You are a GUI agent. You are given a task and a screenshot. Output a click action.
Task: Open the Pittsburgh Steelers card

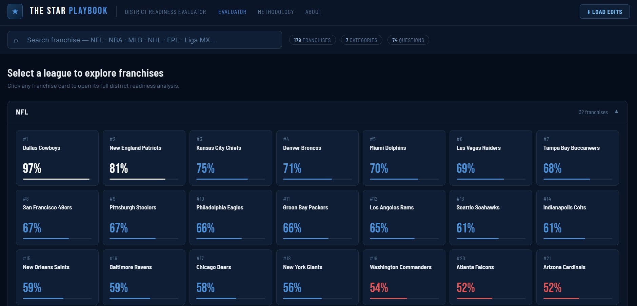pos(144,218)
